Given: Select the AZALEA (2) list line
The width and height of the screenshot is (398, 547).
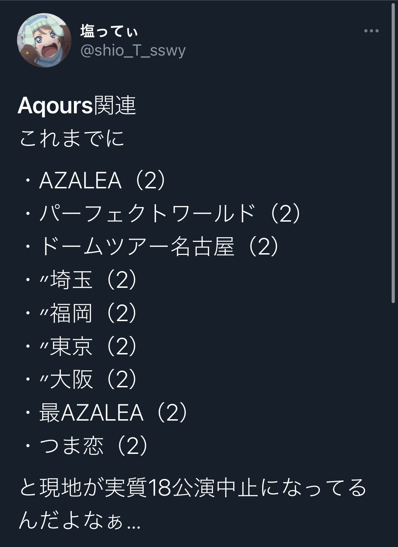Looking at the screenshot, I should pos(95,181).
